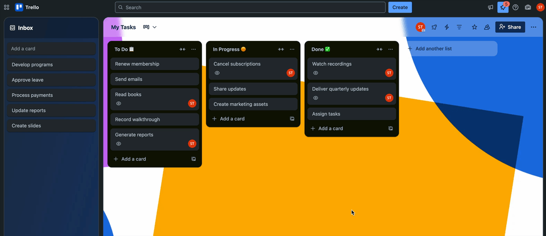Screen dimensions: 546x236
Task: Open Record walkthrough card
Action: 155,119
